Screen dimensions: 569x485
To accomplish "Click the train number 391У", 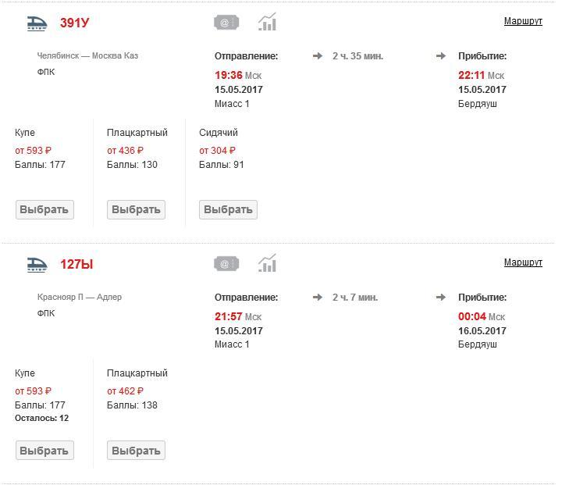I will click(x=75, y=23).
